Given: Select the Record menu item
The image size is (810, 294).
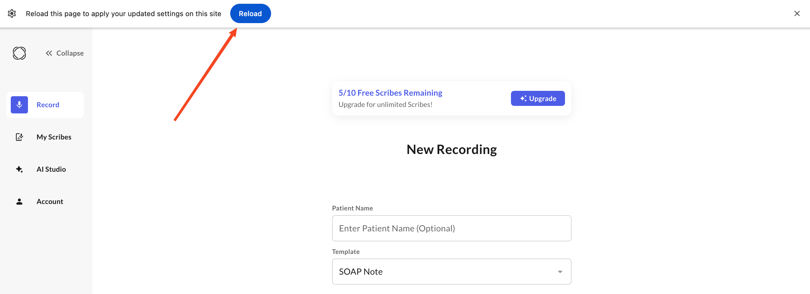Looking at the screenshot, I should coord(45,105).
